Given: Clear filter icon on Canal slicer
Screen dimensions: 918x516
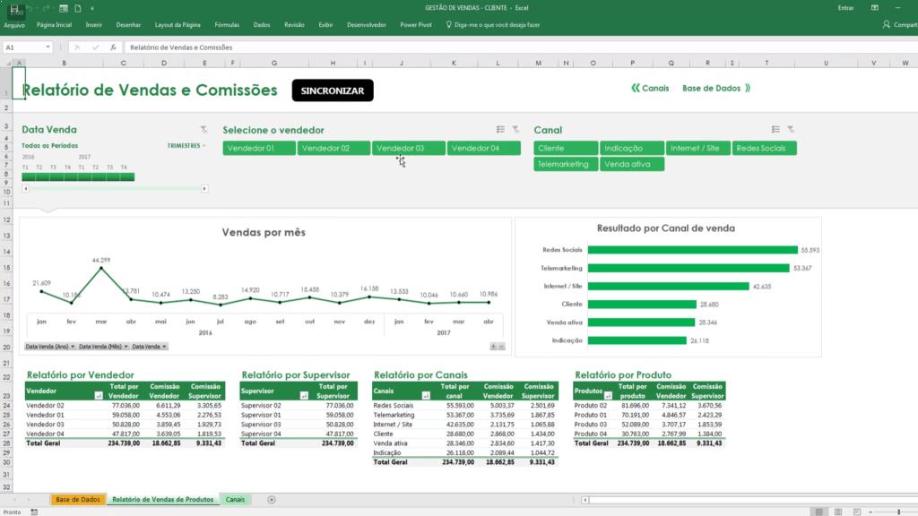Looking at the screenshot, I should tap(790, 130).
